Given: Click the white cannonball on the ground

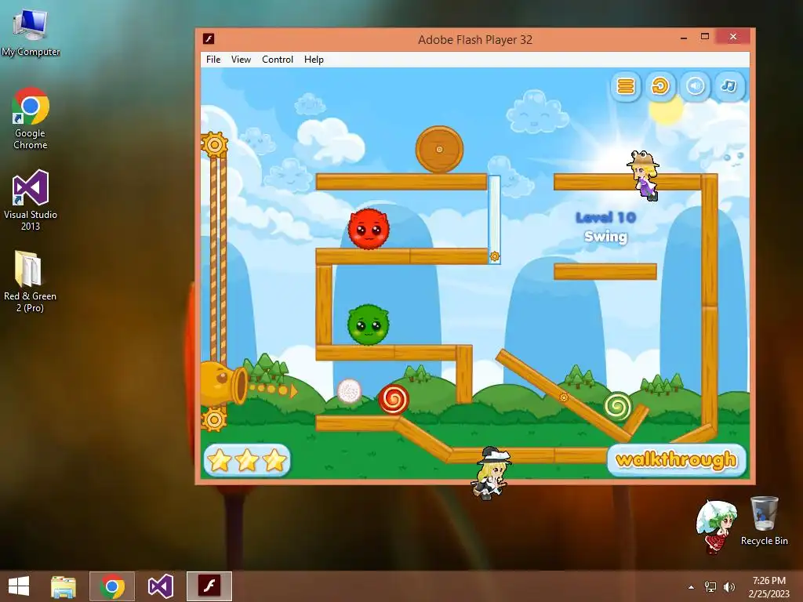Looking at the screenshot, I should [x=349, y=392].
